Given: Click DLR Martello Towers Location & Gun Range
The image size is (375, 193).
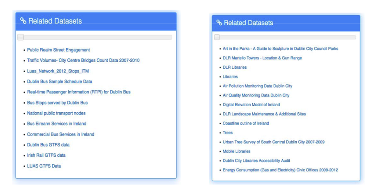Looking at the screenshot, I should 262,58.
